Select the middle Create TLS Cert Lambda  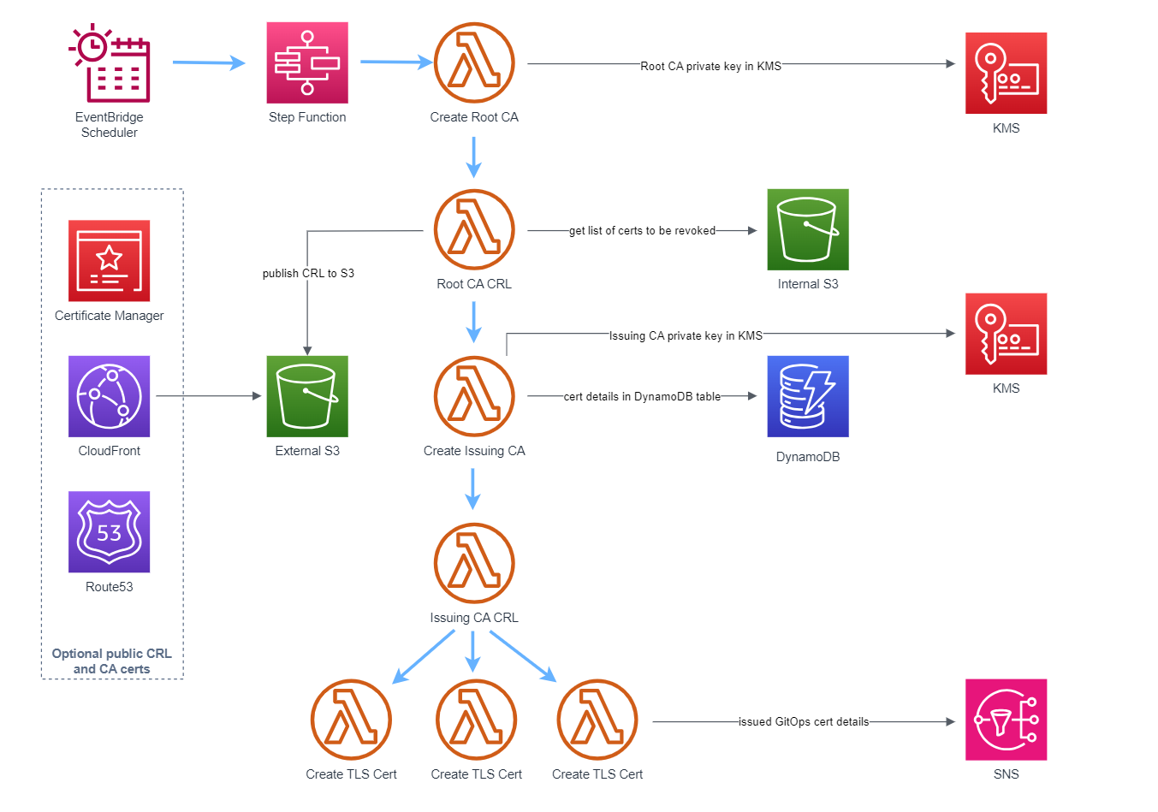pos(476,720)
